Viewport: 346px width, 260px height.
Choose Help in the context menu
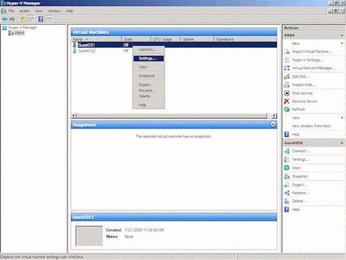(x=149, y=105)
